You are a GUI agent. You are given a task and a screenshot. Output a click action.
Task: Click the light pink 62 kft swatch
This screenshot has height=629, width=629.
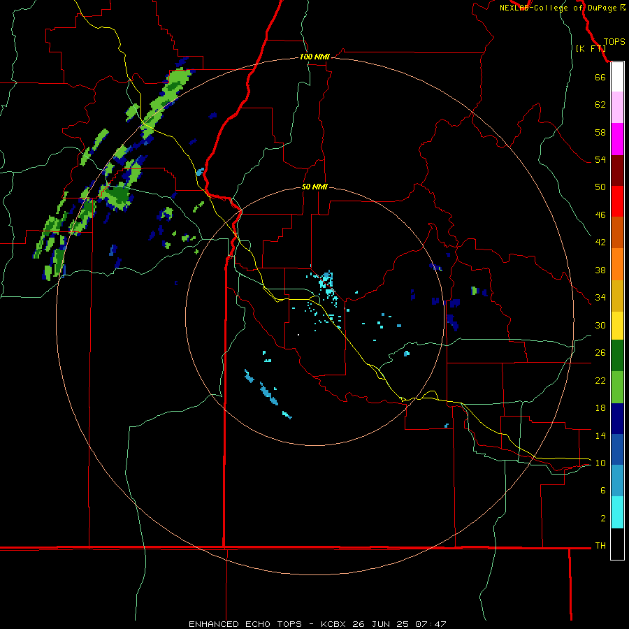(x=617, y=108)
